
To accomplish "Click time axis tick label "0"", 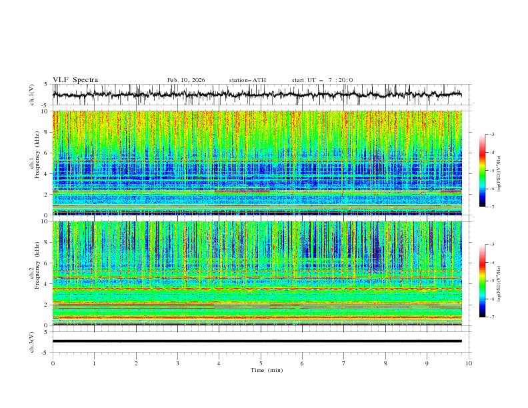I will click(53, 363).
